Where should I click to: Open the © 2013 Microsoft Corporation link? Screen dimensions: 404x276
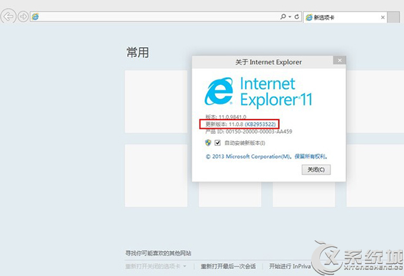[266, 157]
